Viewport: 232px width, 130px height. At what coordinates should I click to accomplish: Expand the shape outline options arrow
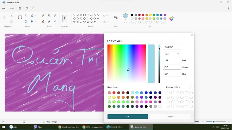tap(108, 16)
